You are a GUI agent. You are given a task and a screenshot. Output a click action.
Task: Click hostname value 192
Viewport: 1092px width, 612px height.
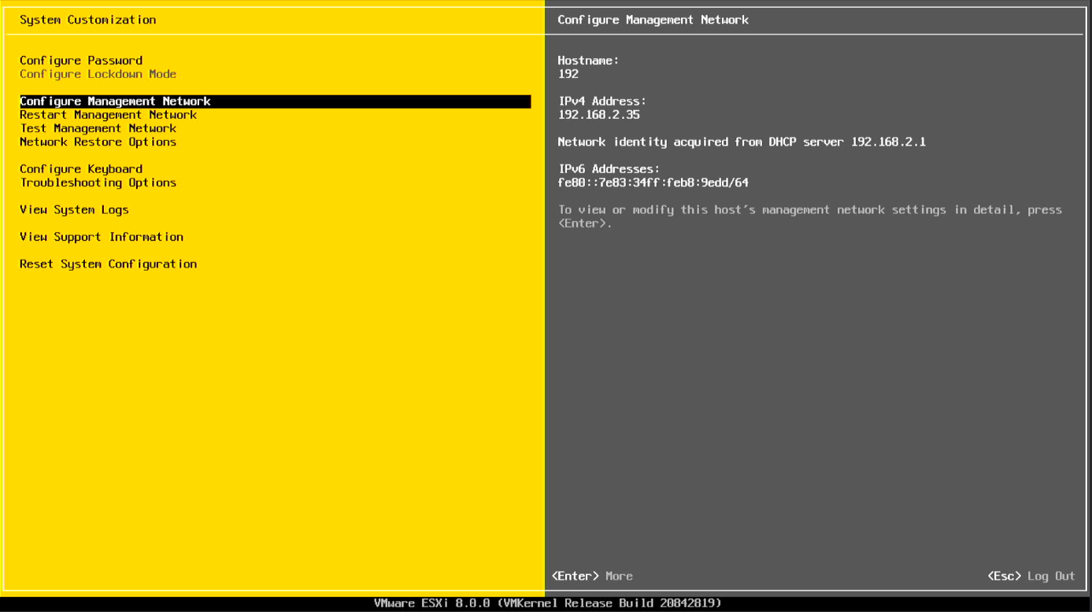click(x=568, y=74)
